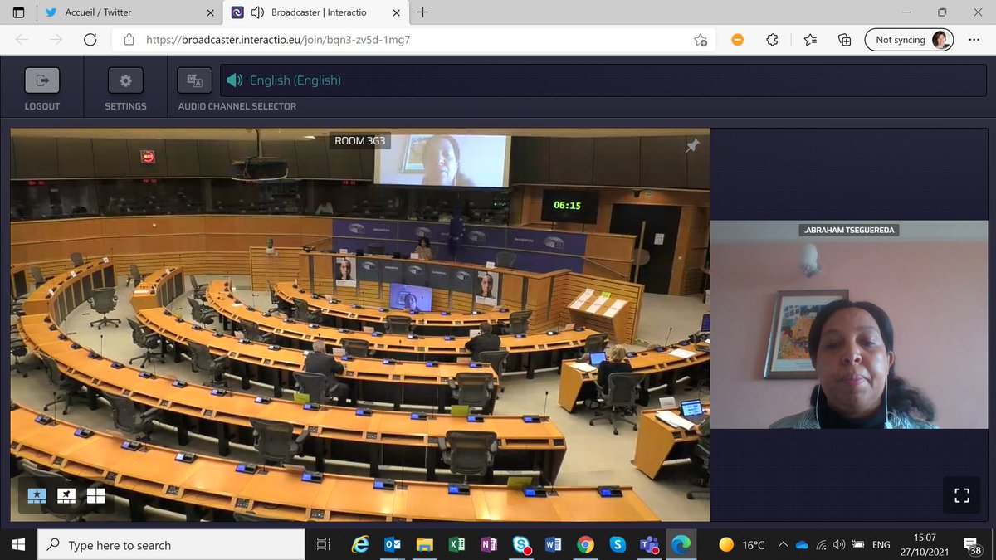Select the Broadcaster | Interactio tab
The width and height of the screenshot is (996, 560).
(x=315, y=12)
